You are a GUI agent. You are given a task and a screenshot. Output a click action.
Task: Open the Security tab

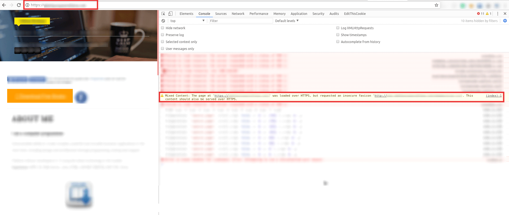(318, 14)
